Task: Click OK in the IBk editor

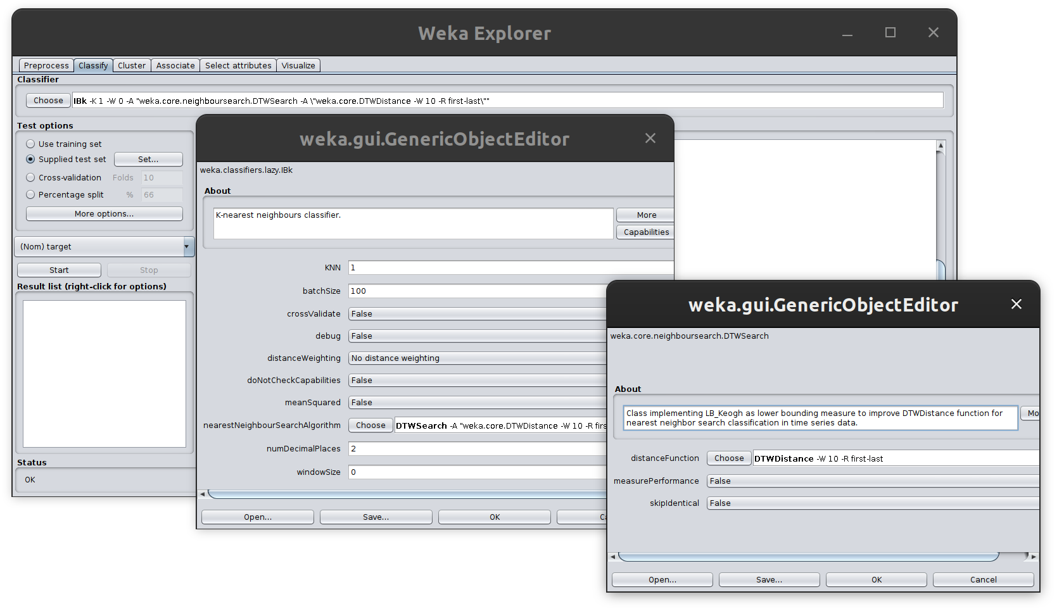Action: pos(495,517)
